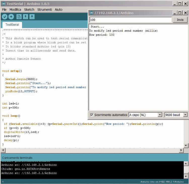The image size is (189, 184).
Task: Click the Upload arrow icon
Action: 11,17
